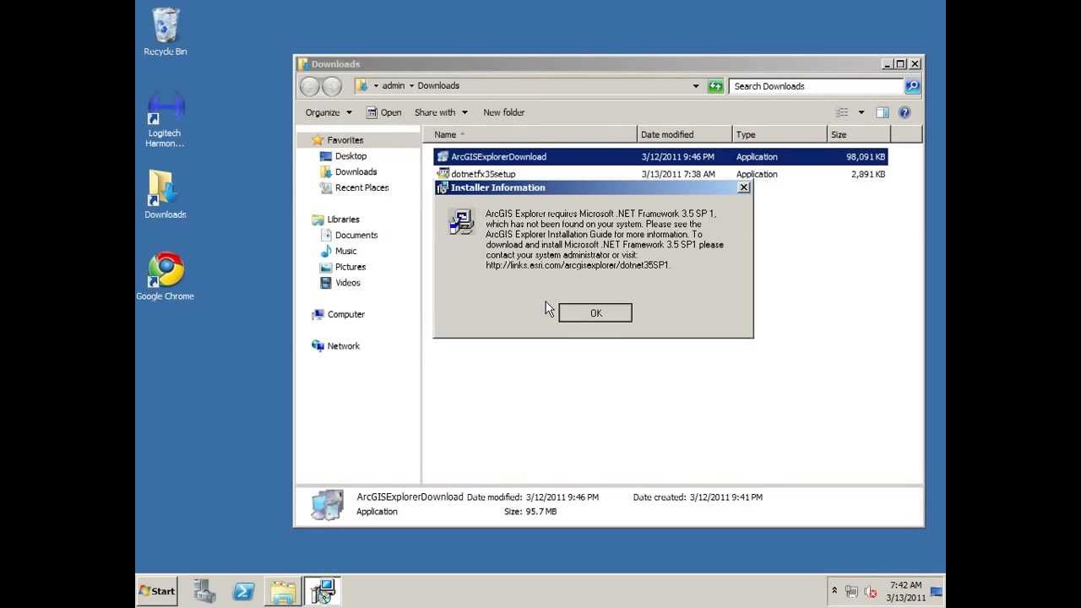
Task: Select Downloads in Favorites
Action: pyautogui.click(x=348, y=172)
